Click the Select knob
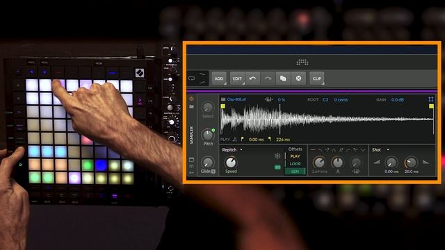The width and height of the screenshot is (445, 250). point(208,107)
